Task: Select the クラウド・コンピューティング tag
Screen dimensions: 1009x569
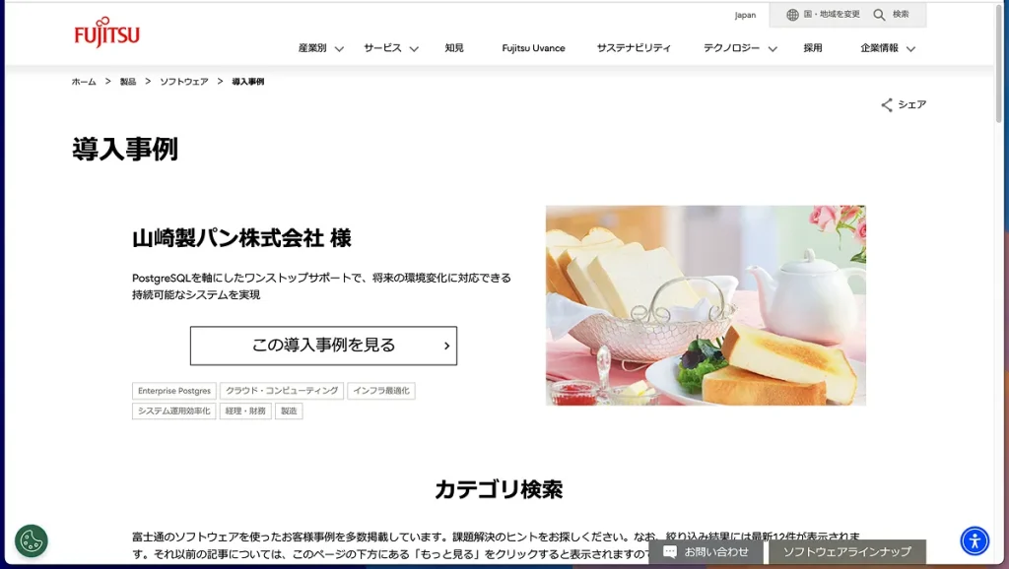Action: pyautogui.click(x=282, y=391)
